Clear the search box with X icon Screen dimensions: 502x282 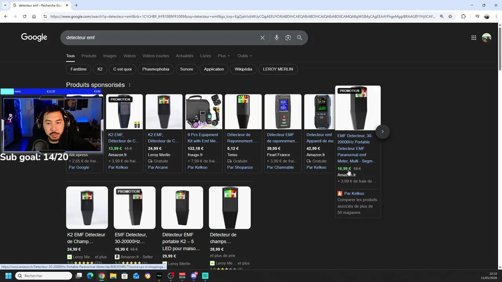(262, 38)
